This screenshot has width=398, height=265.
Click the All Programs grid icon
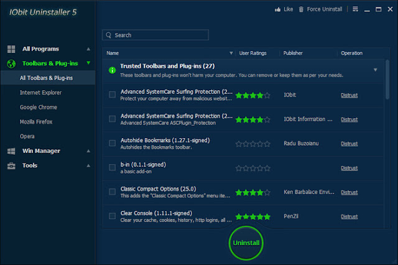tap(11, 49)
